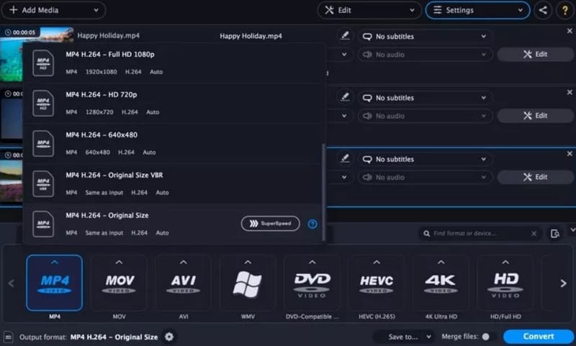Click the Add Media button

coord(54,10)
